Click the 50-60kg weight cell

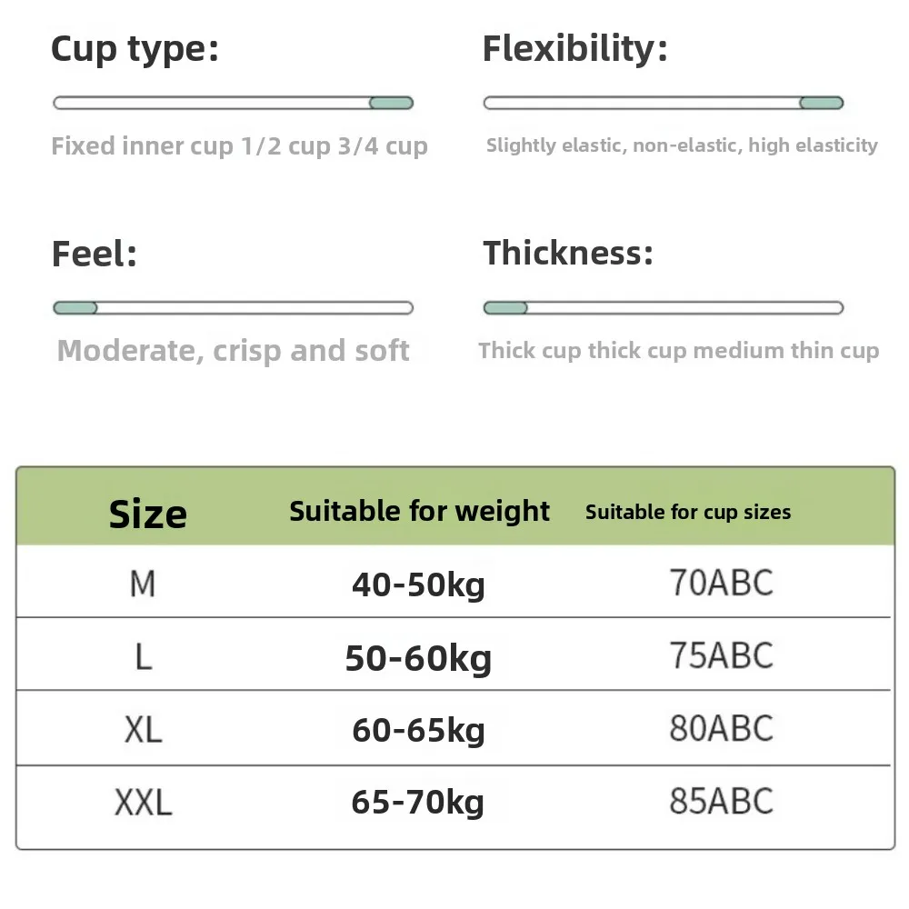tap(418, 658)
